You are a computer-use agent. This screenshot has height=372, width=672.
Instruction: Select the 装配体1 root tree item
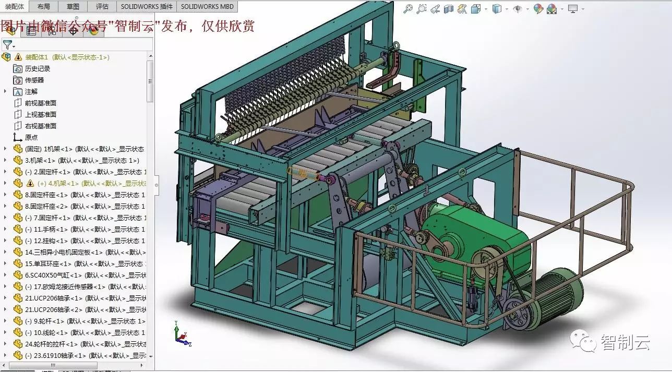(x=67, y=57)
